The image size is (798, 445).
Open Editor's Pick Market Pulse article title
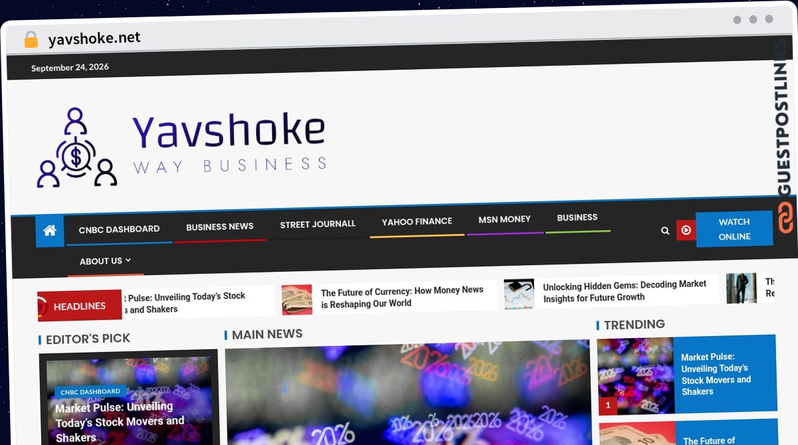tap(120, 422)
